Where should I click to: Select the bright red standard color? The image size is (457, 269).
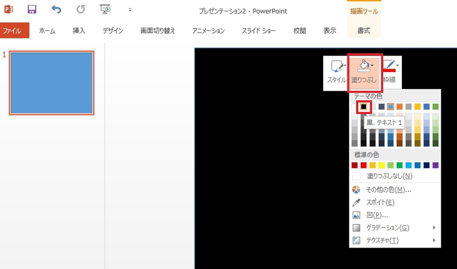(x=364, y=165)
